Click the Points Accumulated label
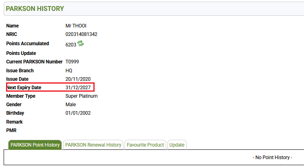Screen dimensions: 306x168 pos(27,44)
